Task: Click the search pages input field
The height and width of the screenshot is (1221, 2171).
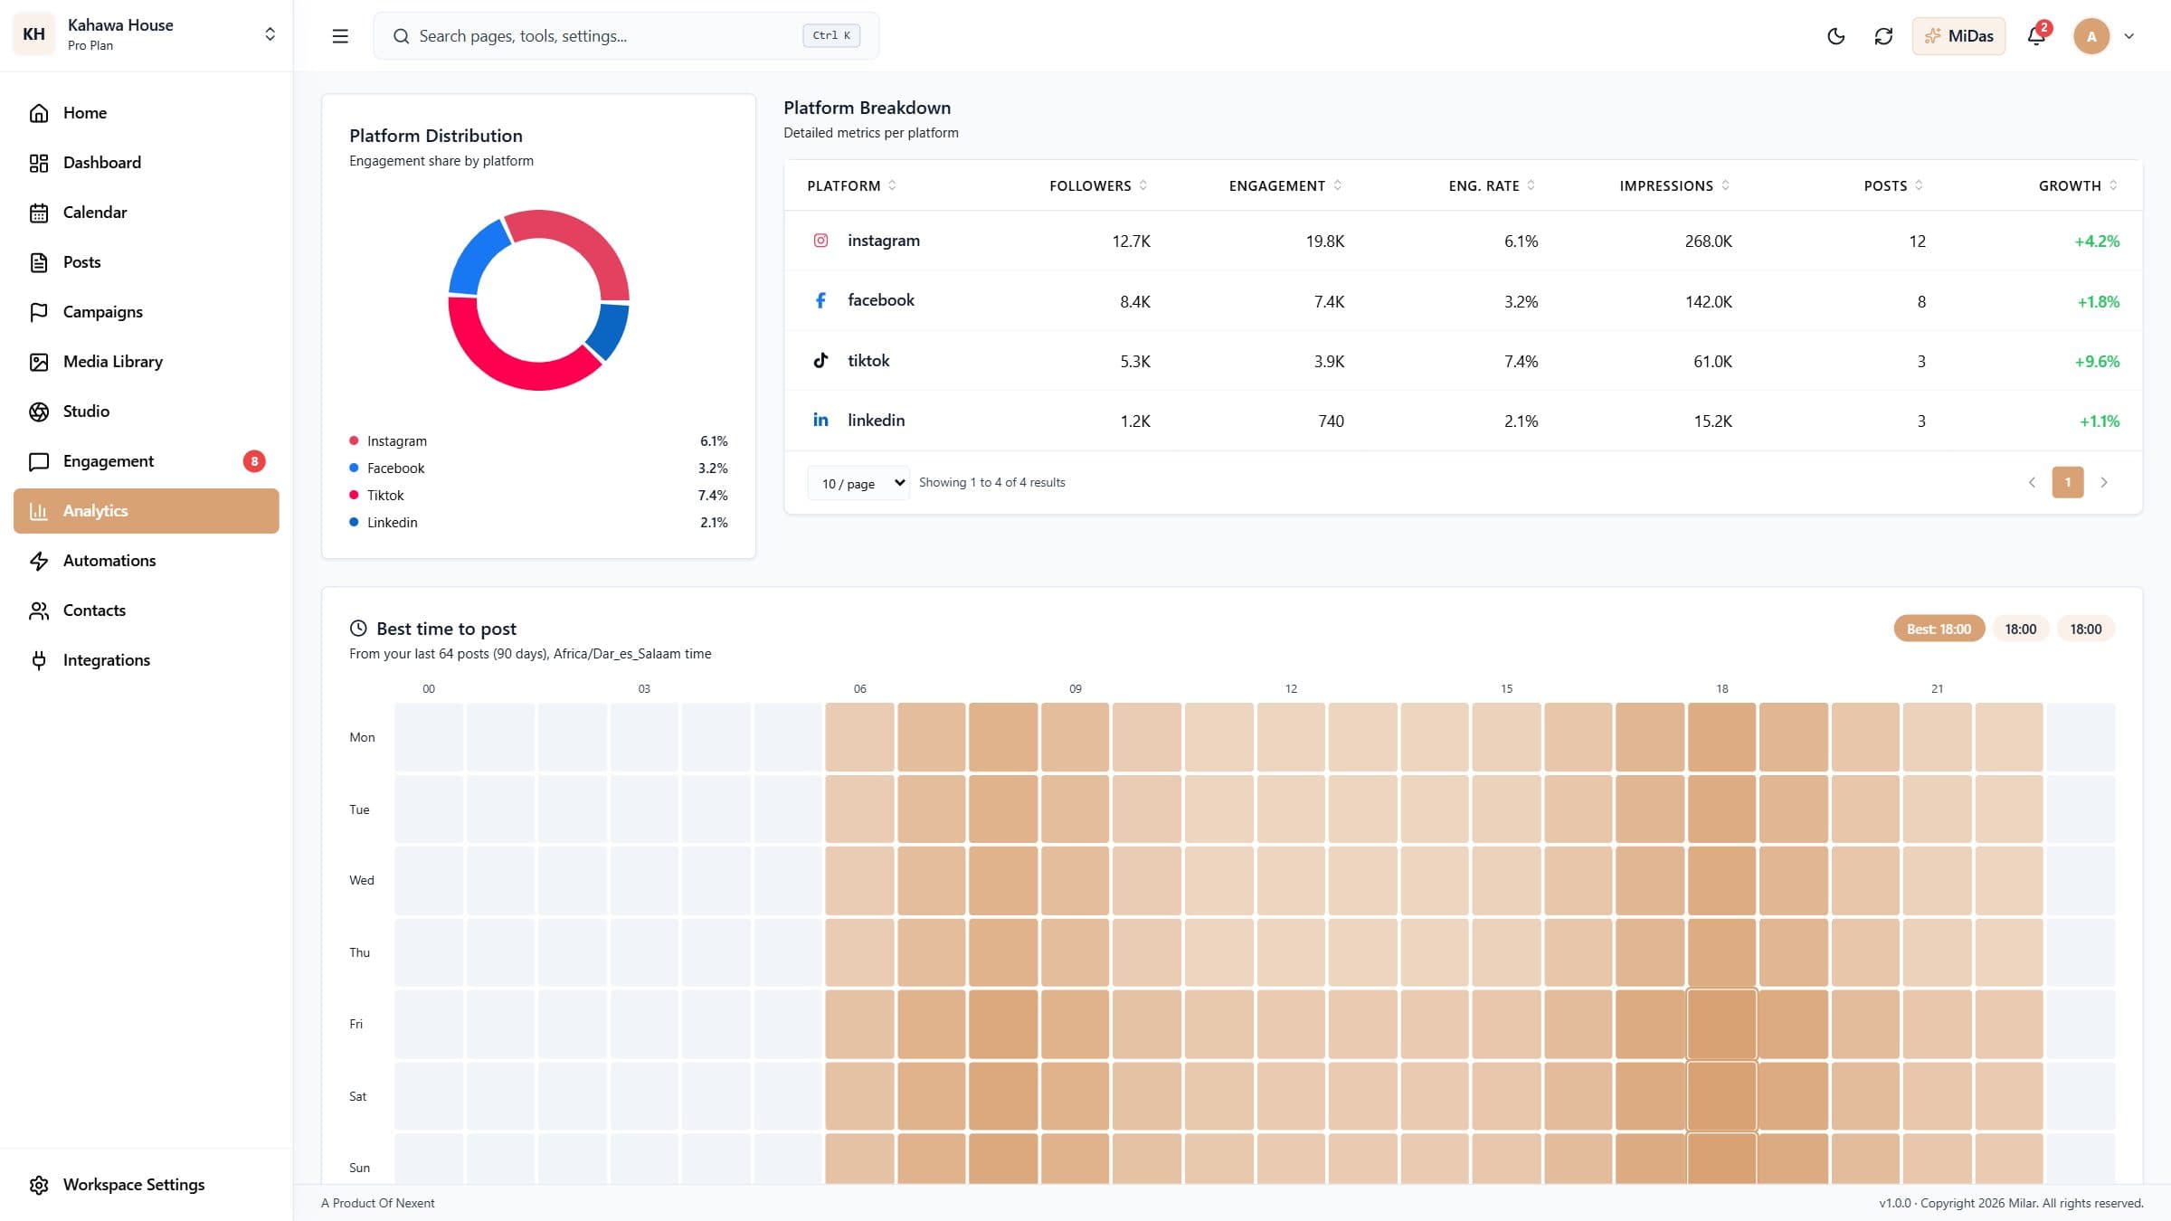Action: 626,36
